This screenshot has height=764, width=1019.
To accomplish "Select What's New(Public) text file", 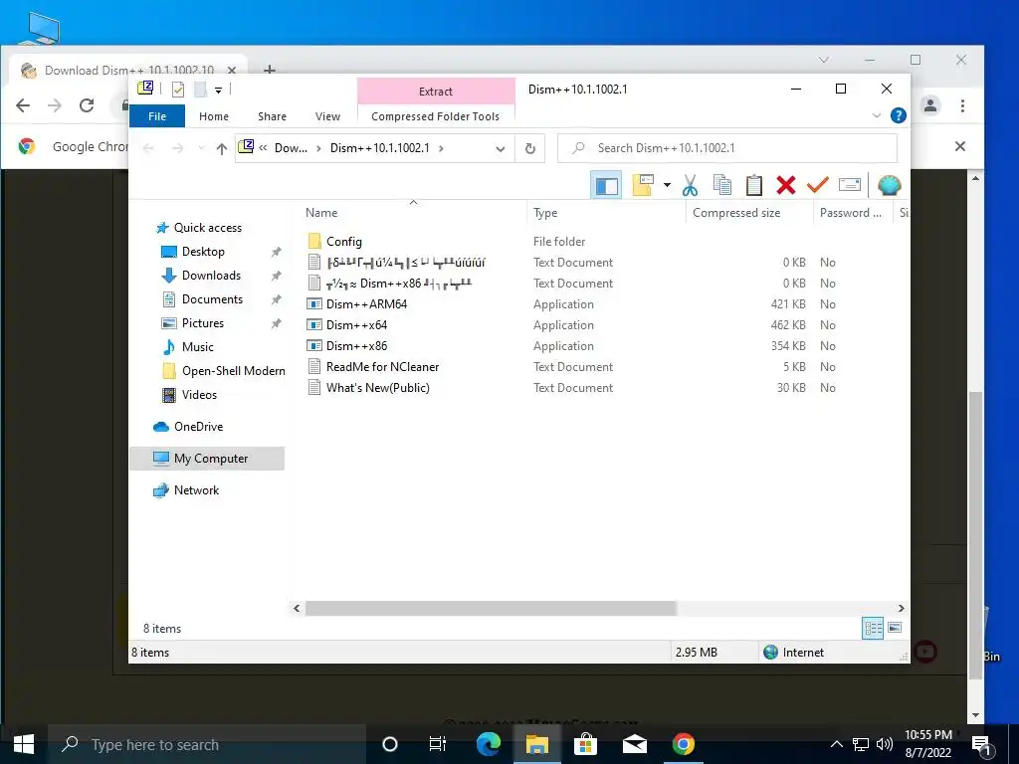I will click(377, 388).
